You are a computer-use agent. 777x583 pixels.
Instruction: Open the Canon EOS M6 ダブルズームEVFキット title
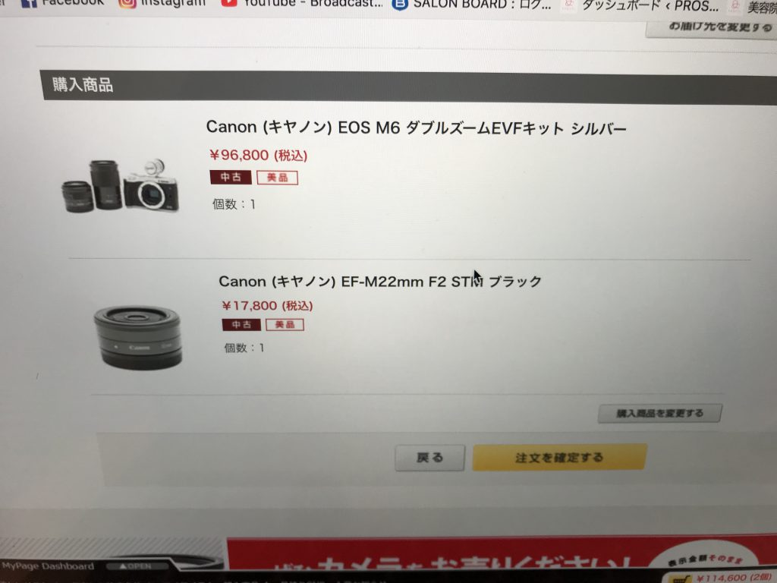[417, 128]
